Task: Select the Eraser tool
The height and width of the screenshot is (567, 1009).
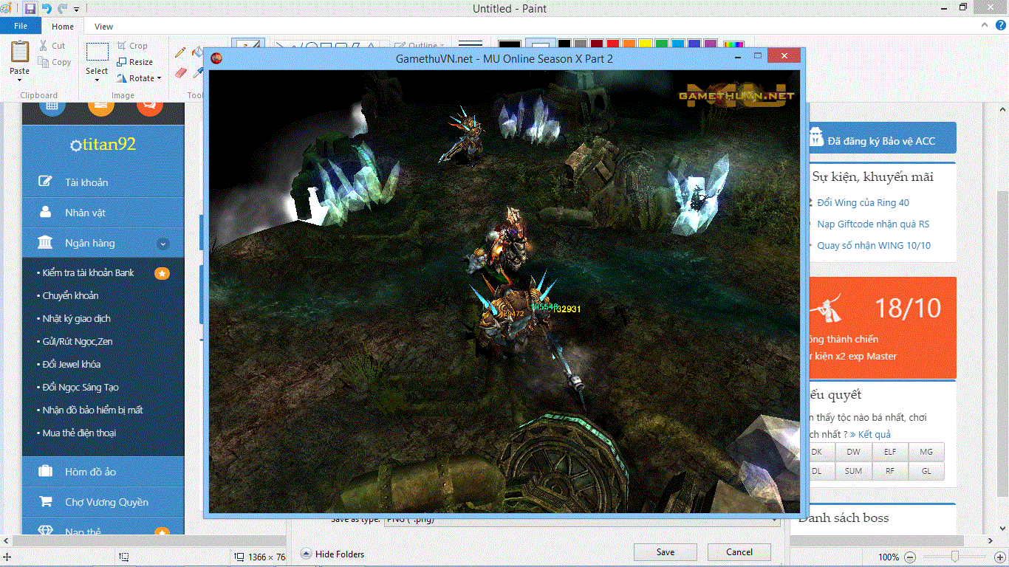Action: 182,73
